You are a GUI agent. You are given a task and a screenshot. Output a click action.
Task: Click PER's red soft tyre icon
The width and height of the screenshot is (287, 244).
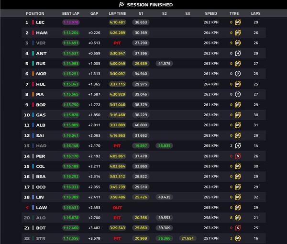point(238,156)
